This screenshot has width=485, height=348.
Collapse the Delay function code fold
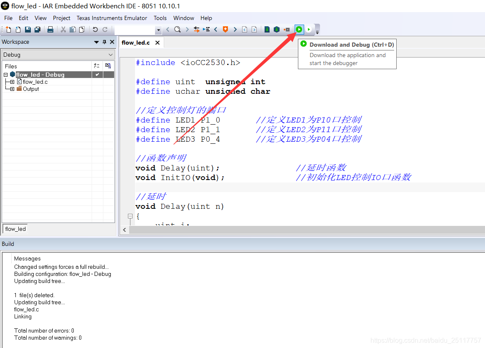pos(130,216)
